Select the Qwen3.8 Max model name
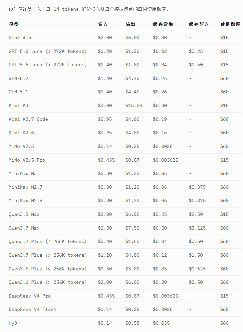 click(x=24, y=214)
